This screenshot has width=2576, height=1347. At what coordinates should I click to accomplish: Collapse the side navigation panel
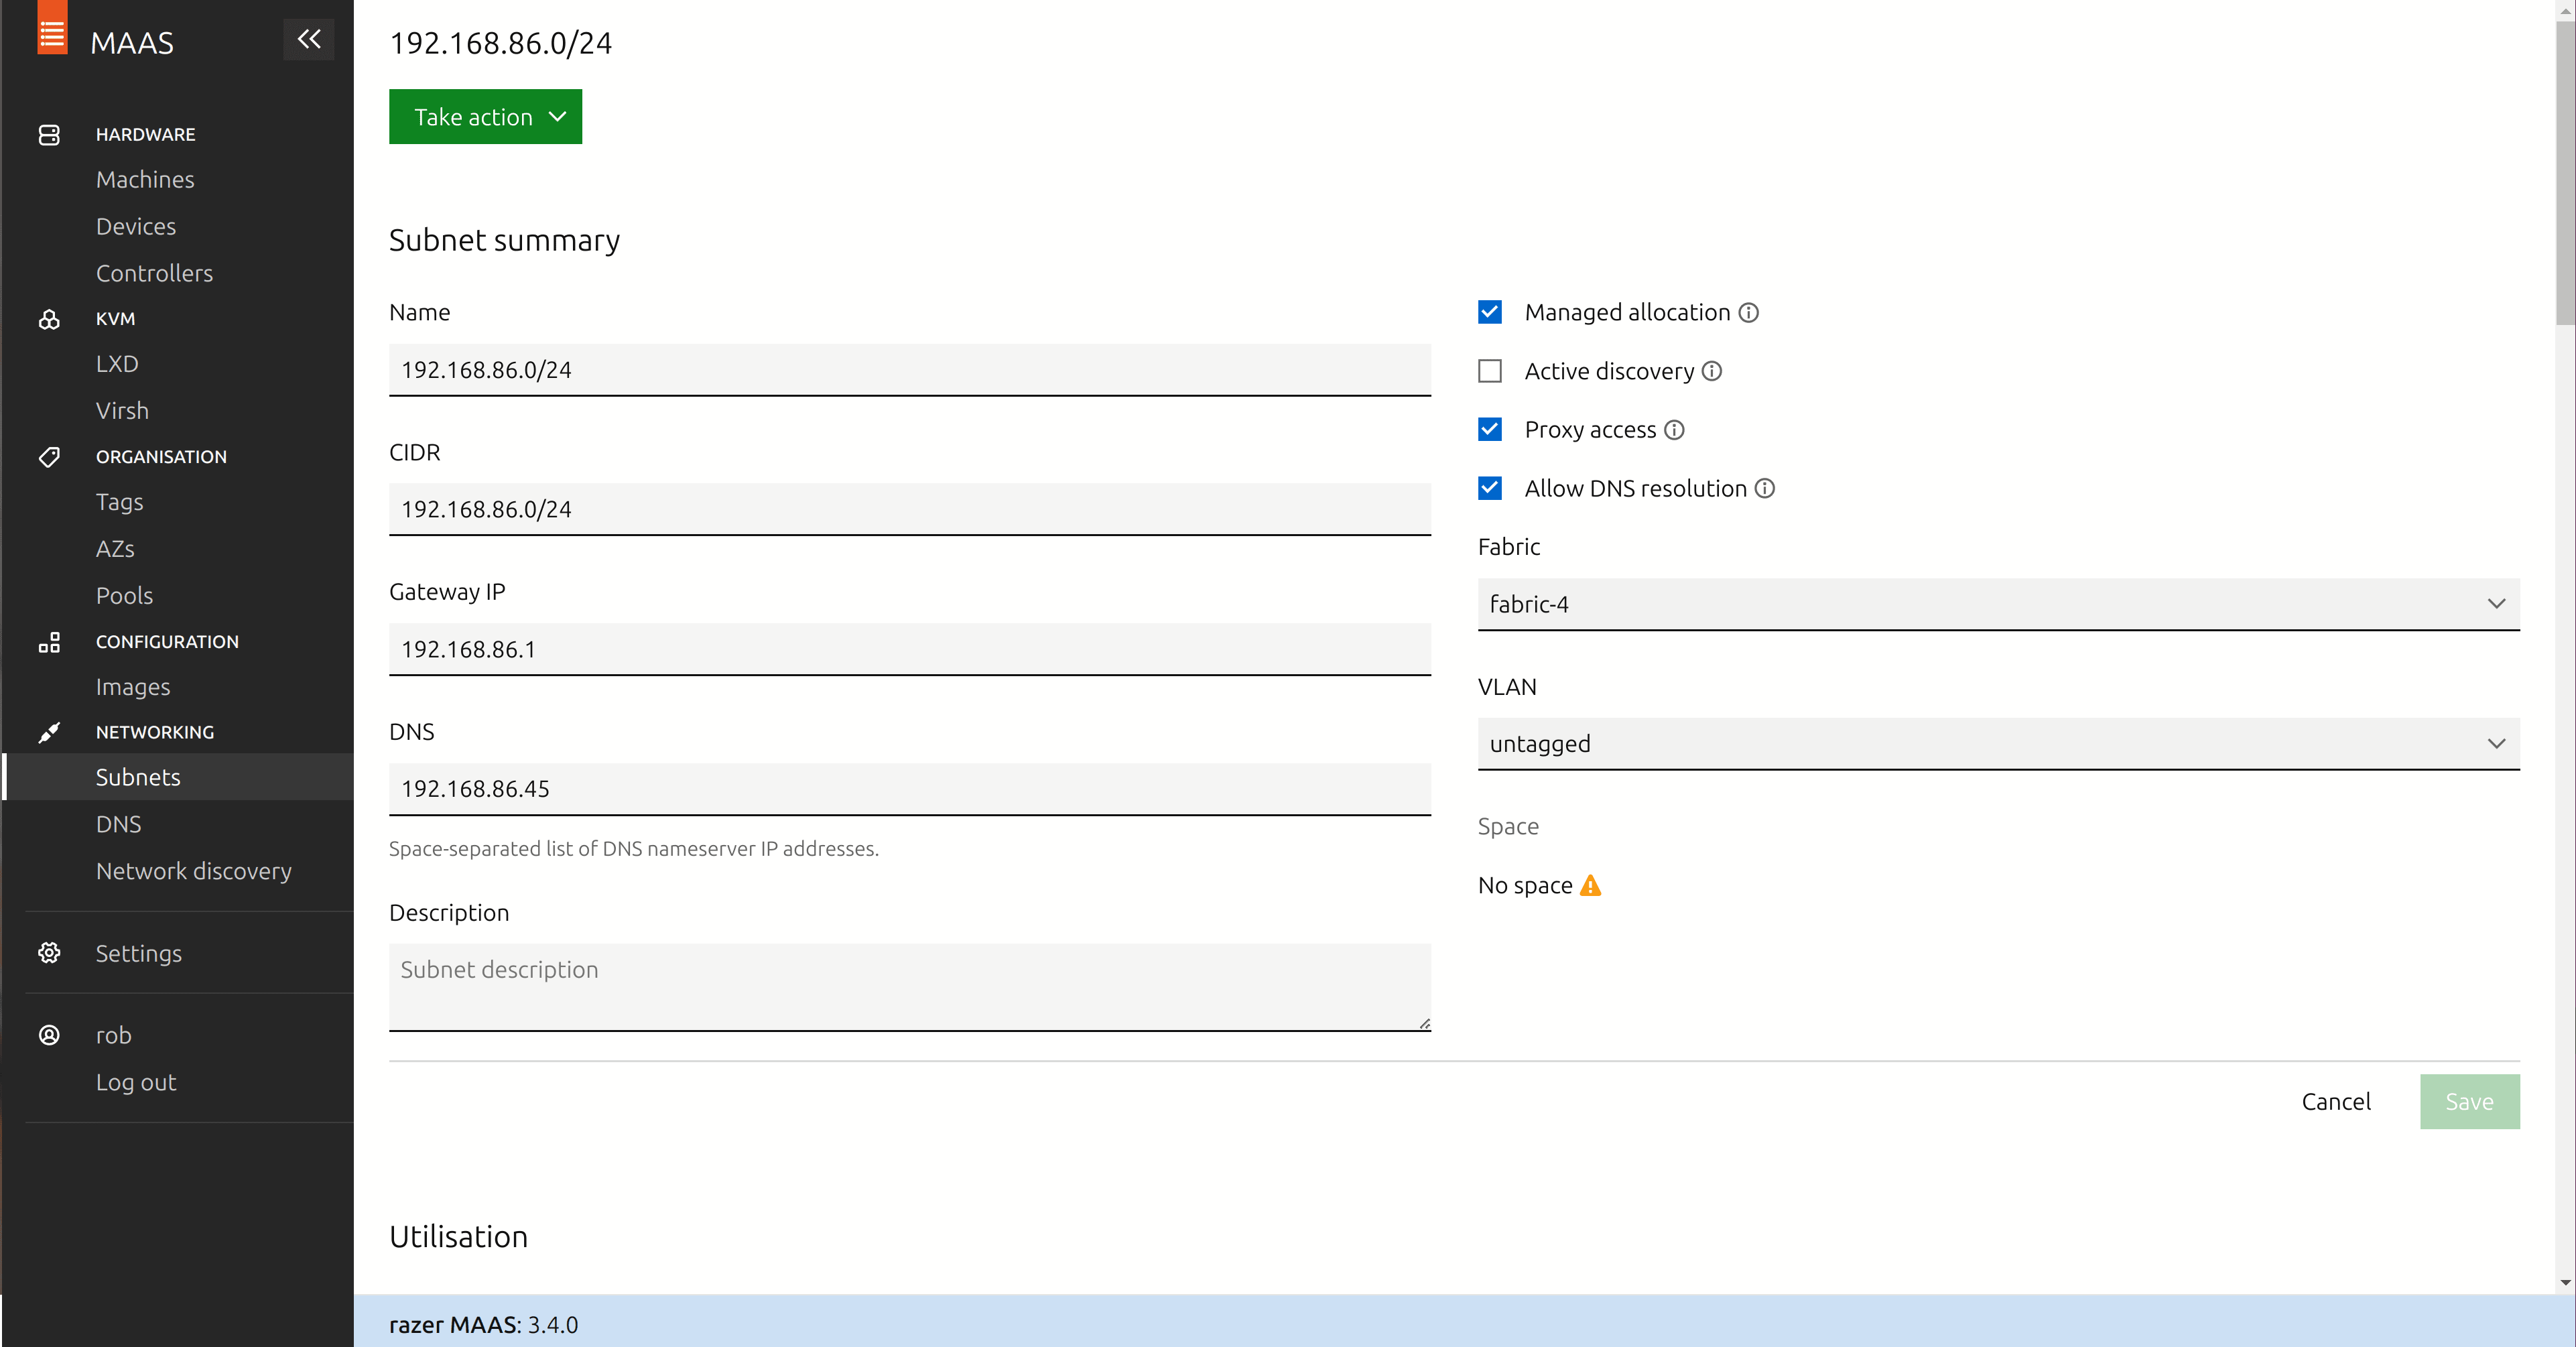(x=308, y=40)
